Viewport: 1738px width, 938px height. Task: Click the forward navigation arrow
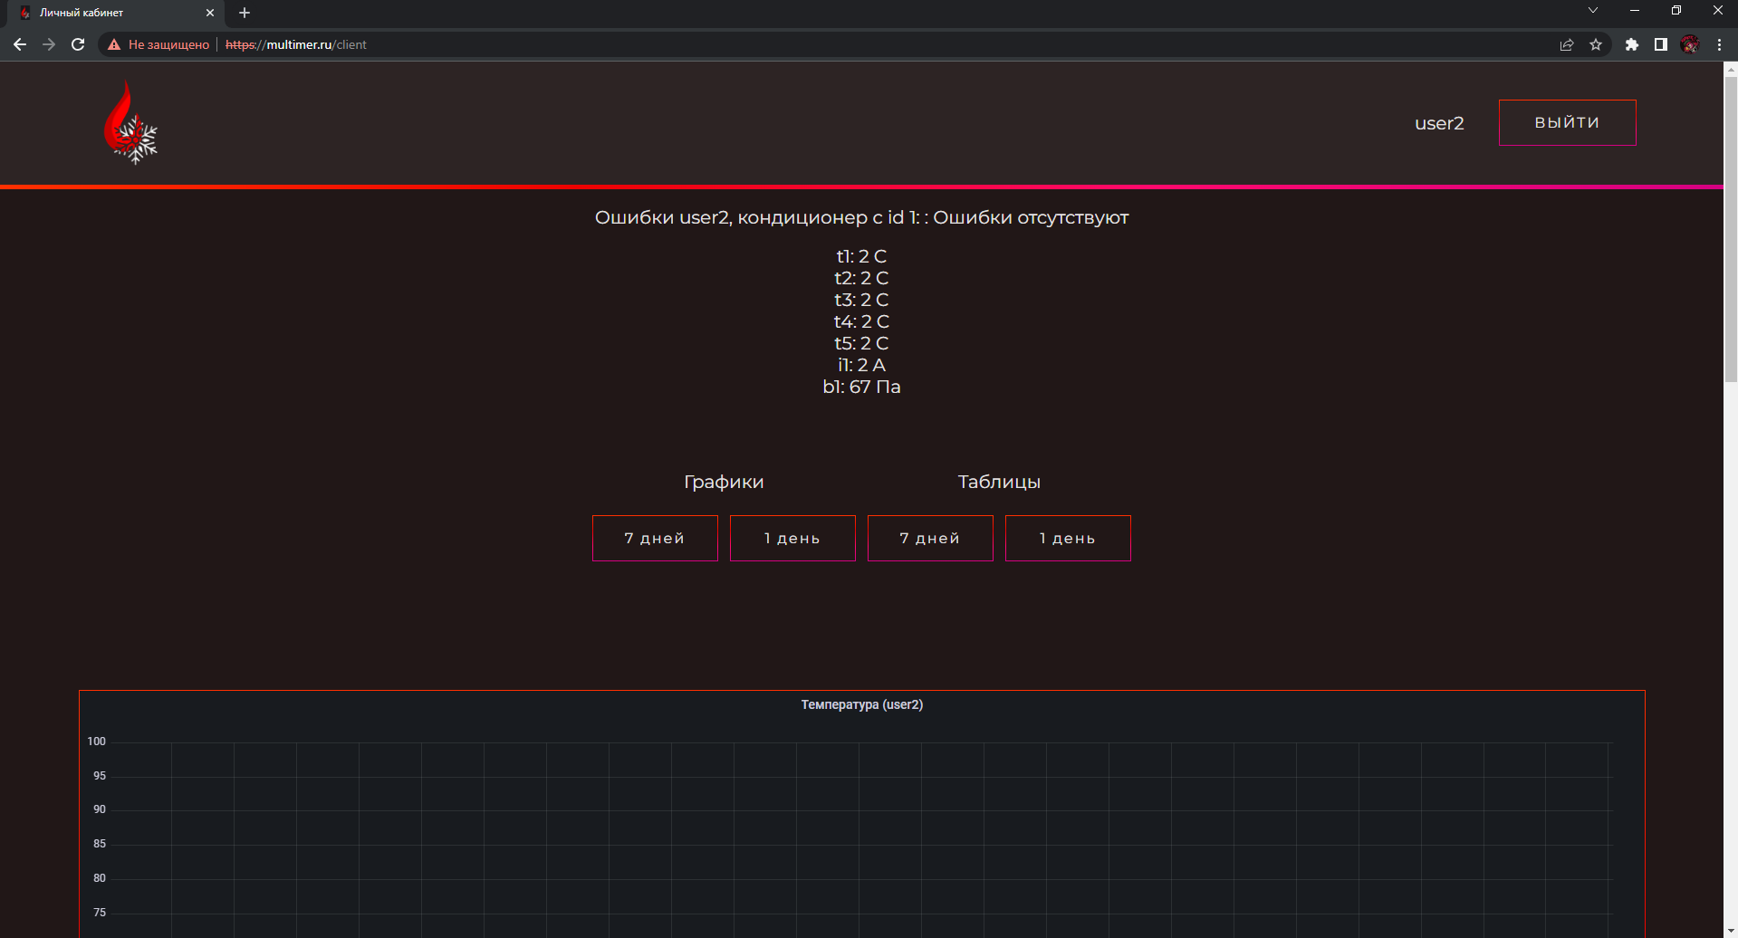point(49,44)
